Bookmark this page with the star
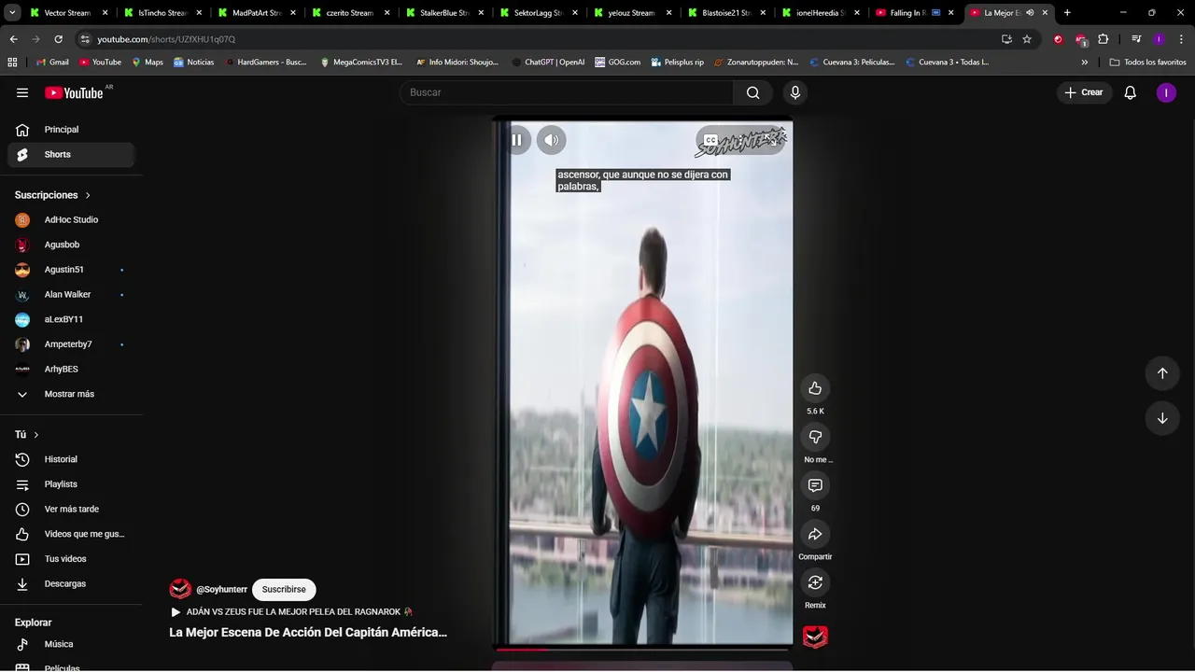This screenshot has height=672, width=1195. point(1027,39)
